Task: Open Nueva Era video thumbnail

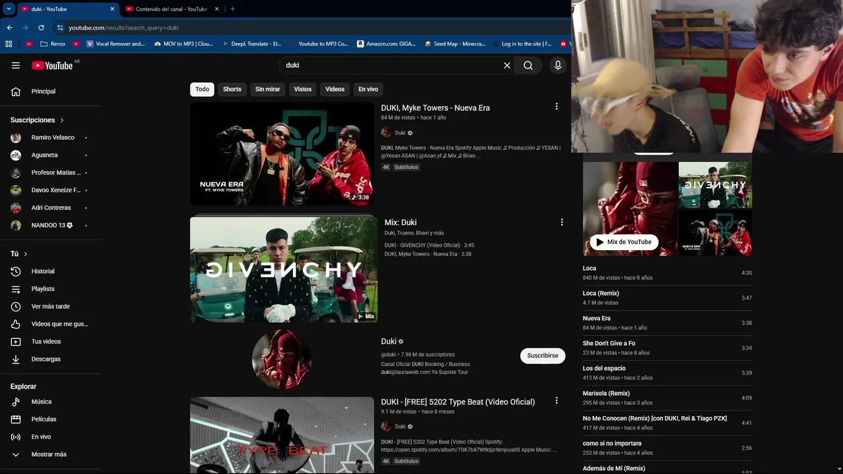Action: pos(282,153)
